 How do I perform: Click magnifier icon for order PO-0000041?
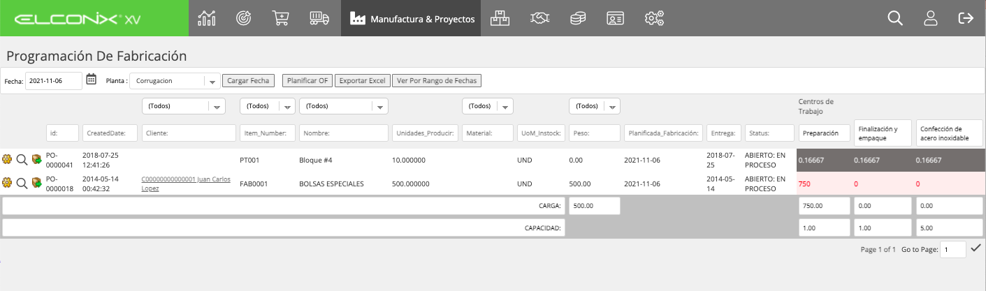point(22,161)
